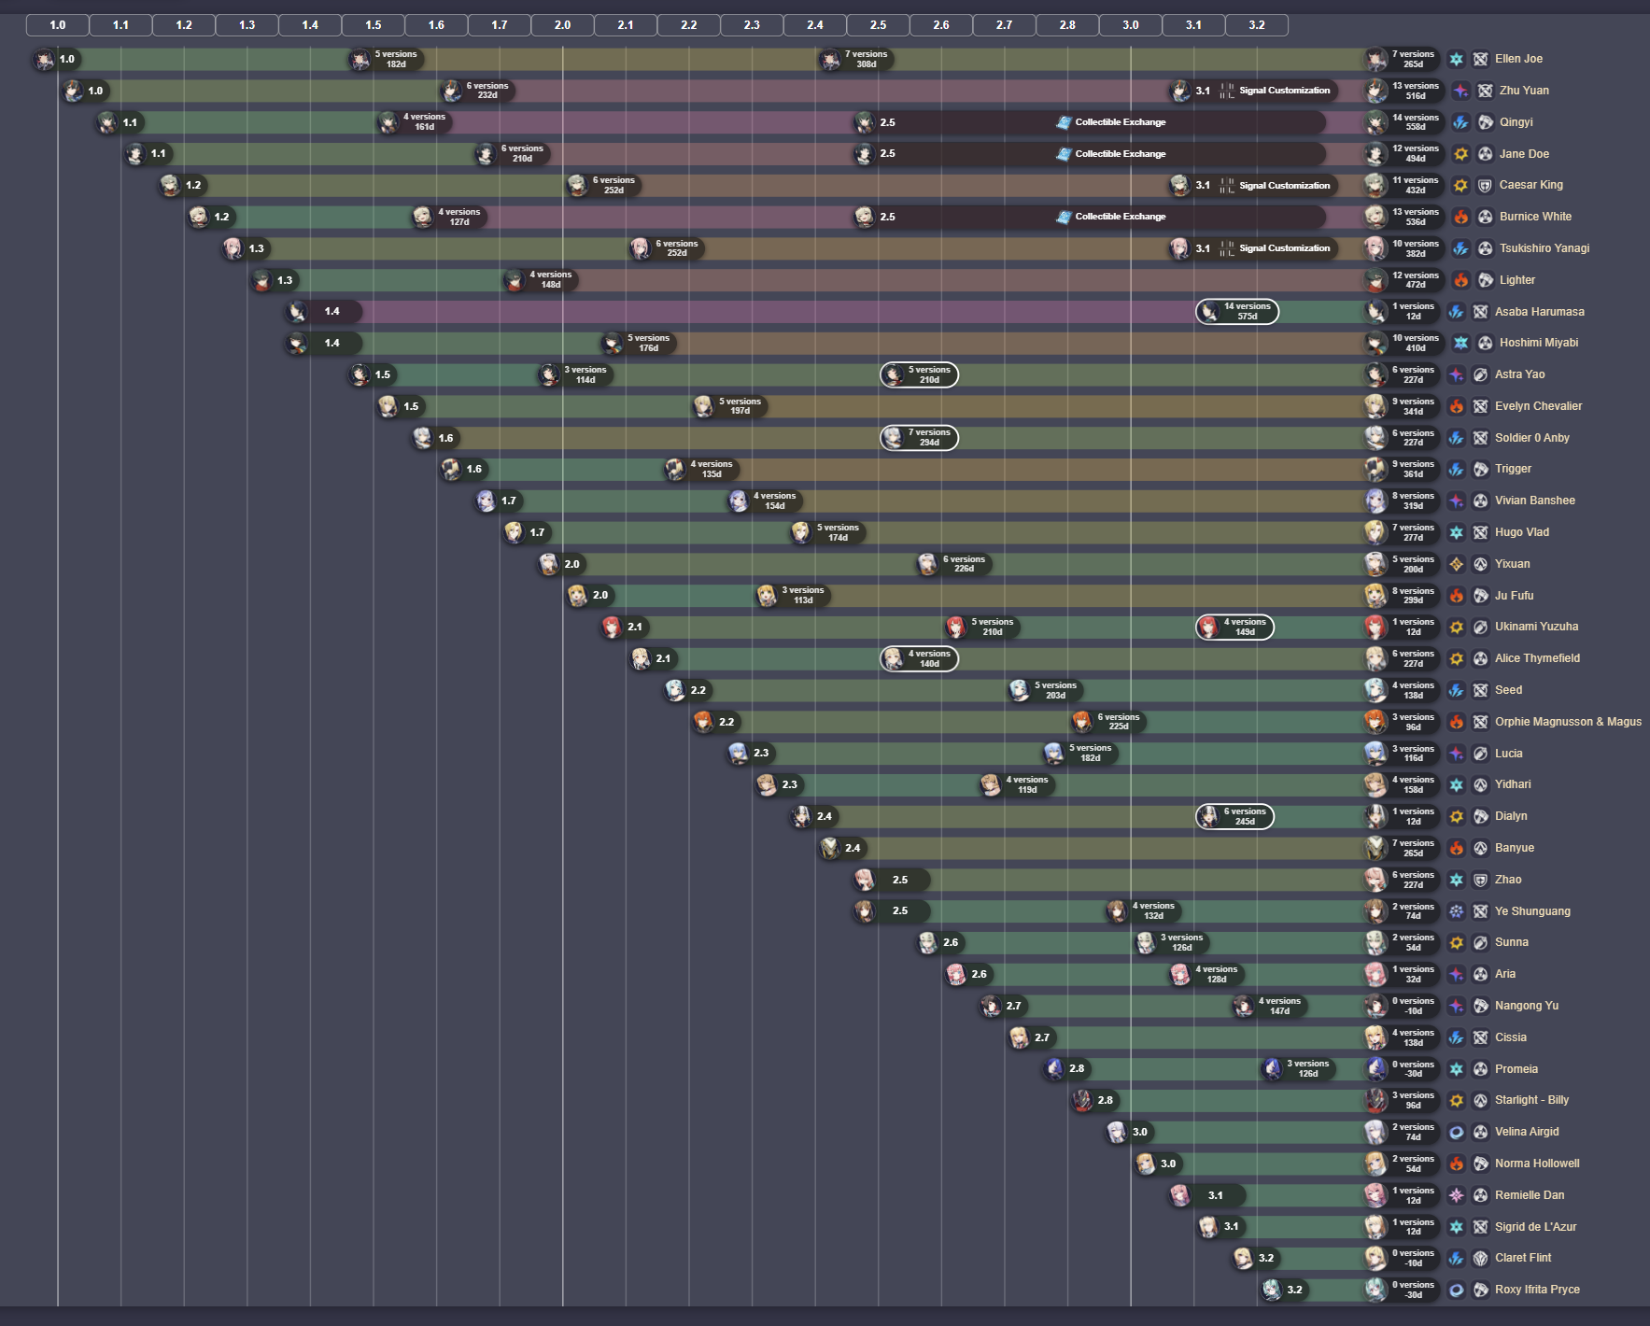Click Burnice White's fire attribute icon
The width and height of the screenshot is (1650, 1326).
1460,217
